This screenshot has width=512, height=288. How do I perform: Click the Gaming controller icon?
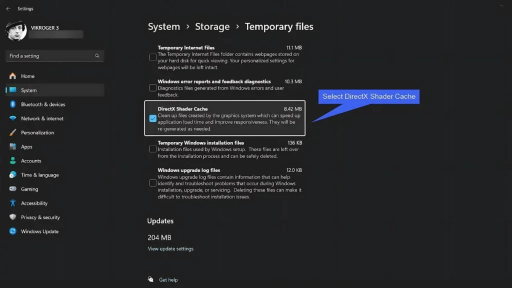coord(12,189)
